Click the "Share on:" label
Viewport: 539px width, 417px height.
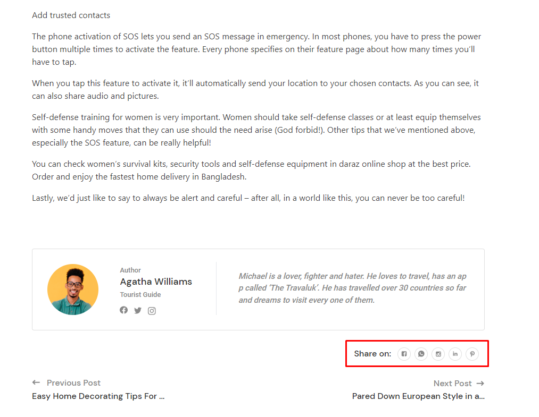(372, 354)
